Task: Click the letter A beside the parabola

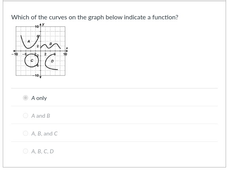Action: [x=29, y=41]
